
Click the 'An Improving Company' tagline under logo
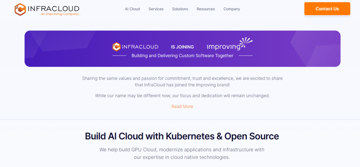coord(60,14)
